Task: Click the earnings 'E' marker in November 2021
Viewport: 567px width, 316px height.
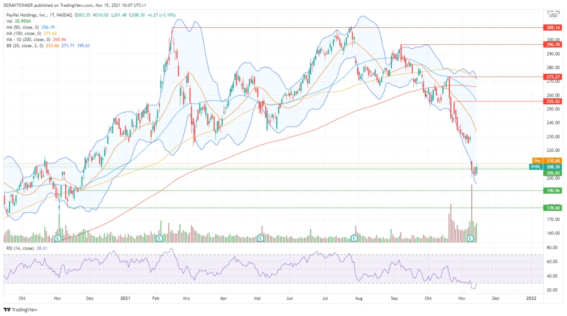Action: pyautogui.click(x=469, y=238)
